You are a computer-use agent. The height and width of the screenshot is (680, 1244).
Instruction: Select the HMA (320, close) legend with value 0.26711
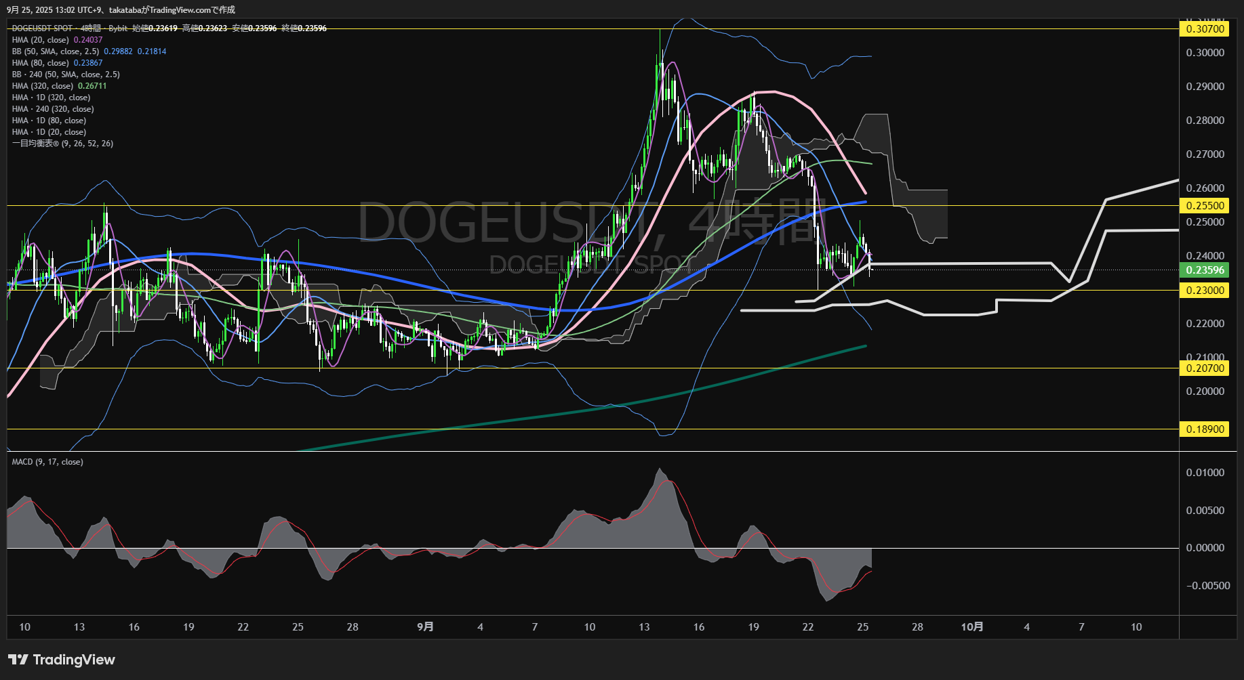pyautogui.click(x=59, y=86)
